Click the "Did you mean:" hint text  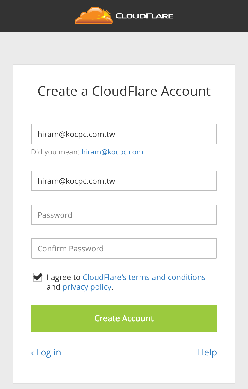(x=55, y=152)
